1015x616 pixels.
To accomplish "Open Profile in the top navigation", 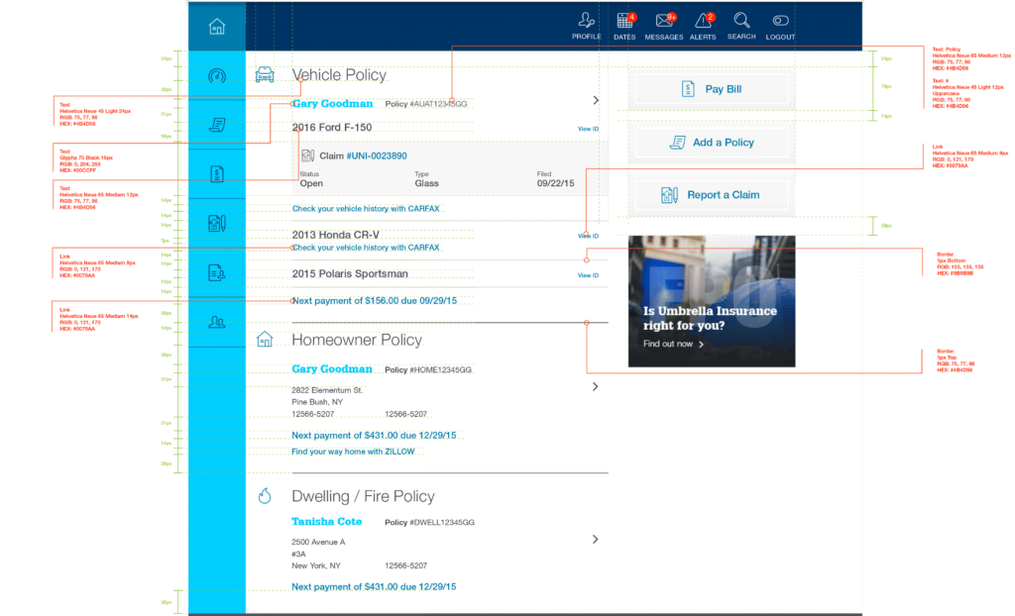I will pos(587,26).
